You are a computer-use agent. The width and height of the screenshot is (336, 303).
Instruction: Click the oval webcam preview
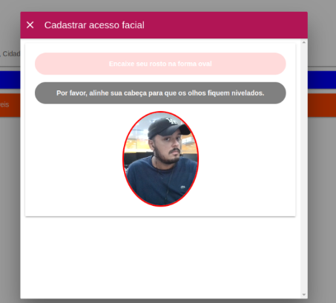(x=161, y=159)
